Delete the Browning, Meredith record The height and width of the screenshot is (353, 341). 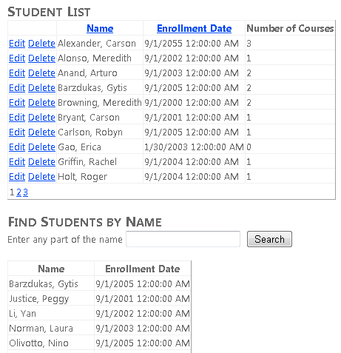(x=41, y=103)
